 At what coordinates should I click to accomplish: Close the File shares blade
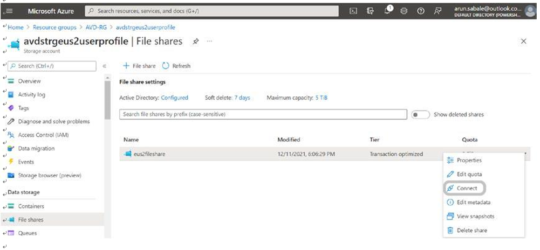(x=523, y=41)
